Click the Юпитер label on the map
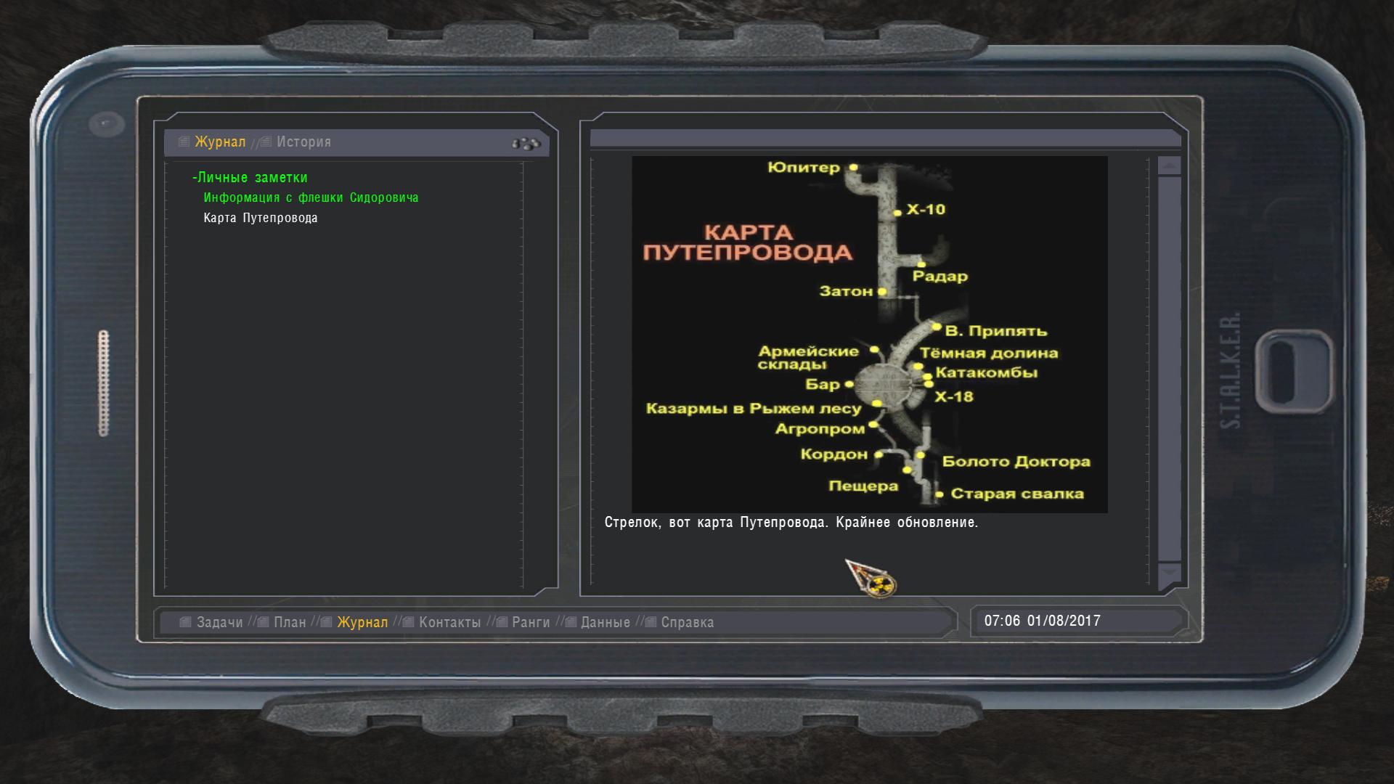Viewport: 1394px width, 784px height. tap(803, 168)
